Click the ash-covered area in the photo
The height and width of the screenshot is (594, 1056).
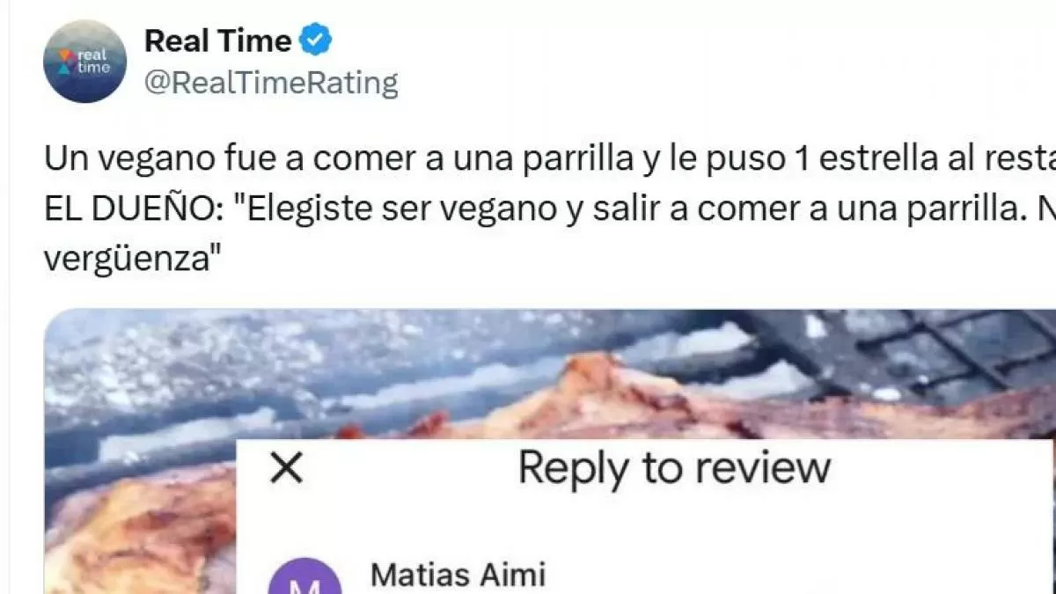pos(220,361)
